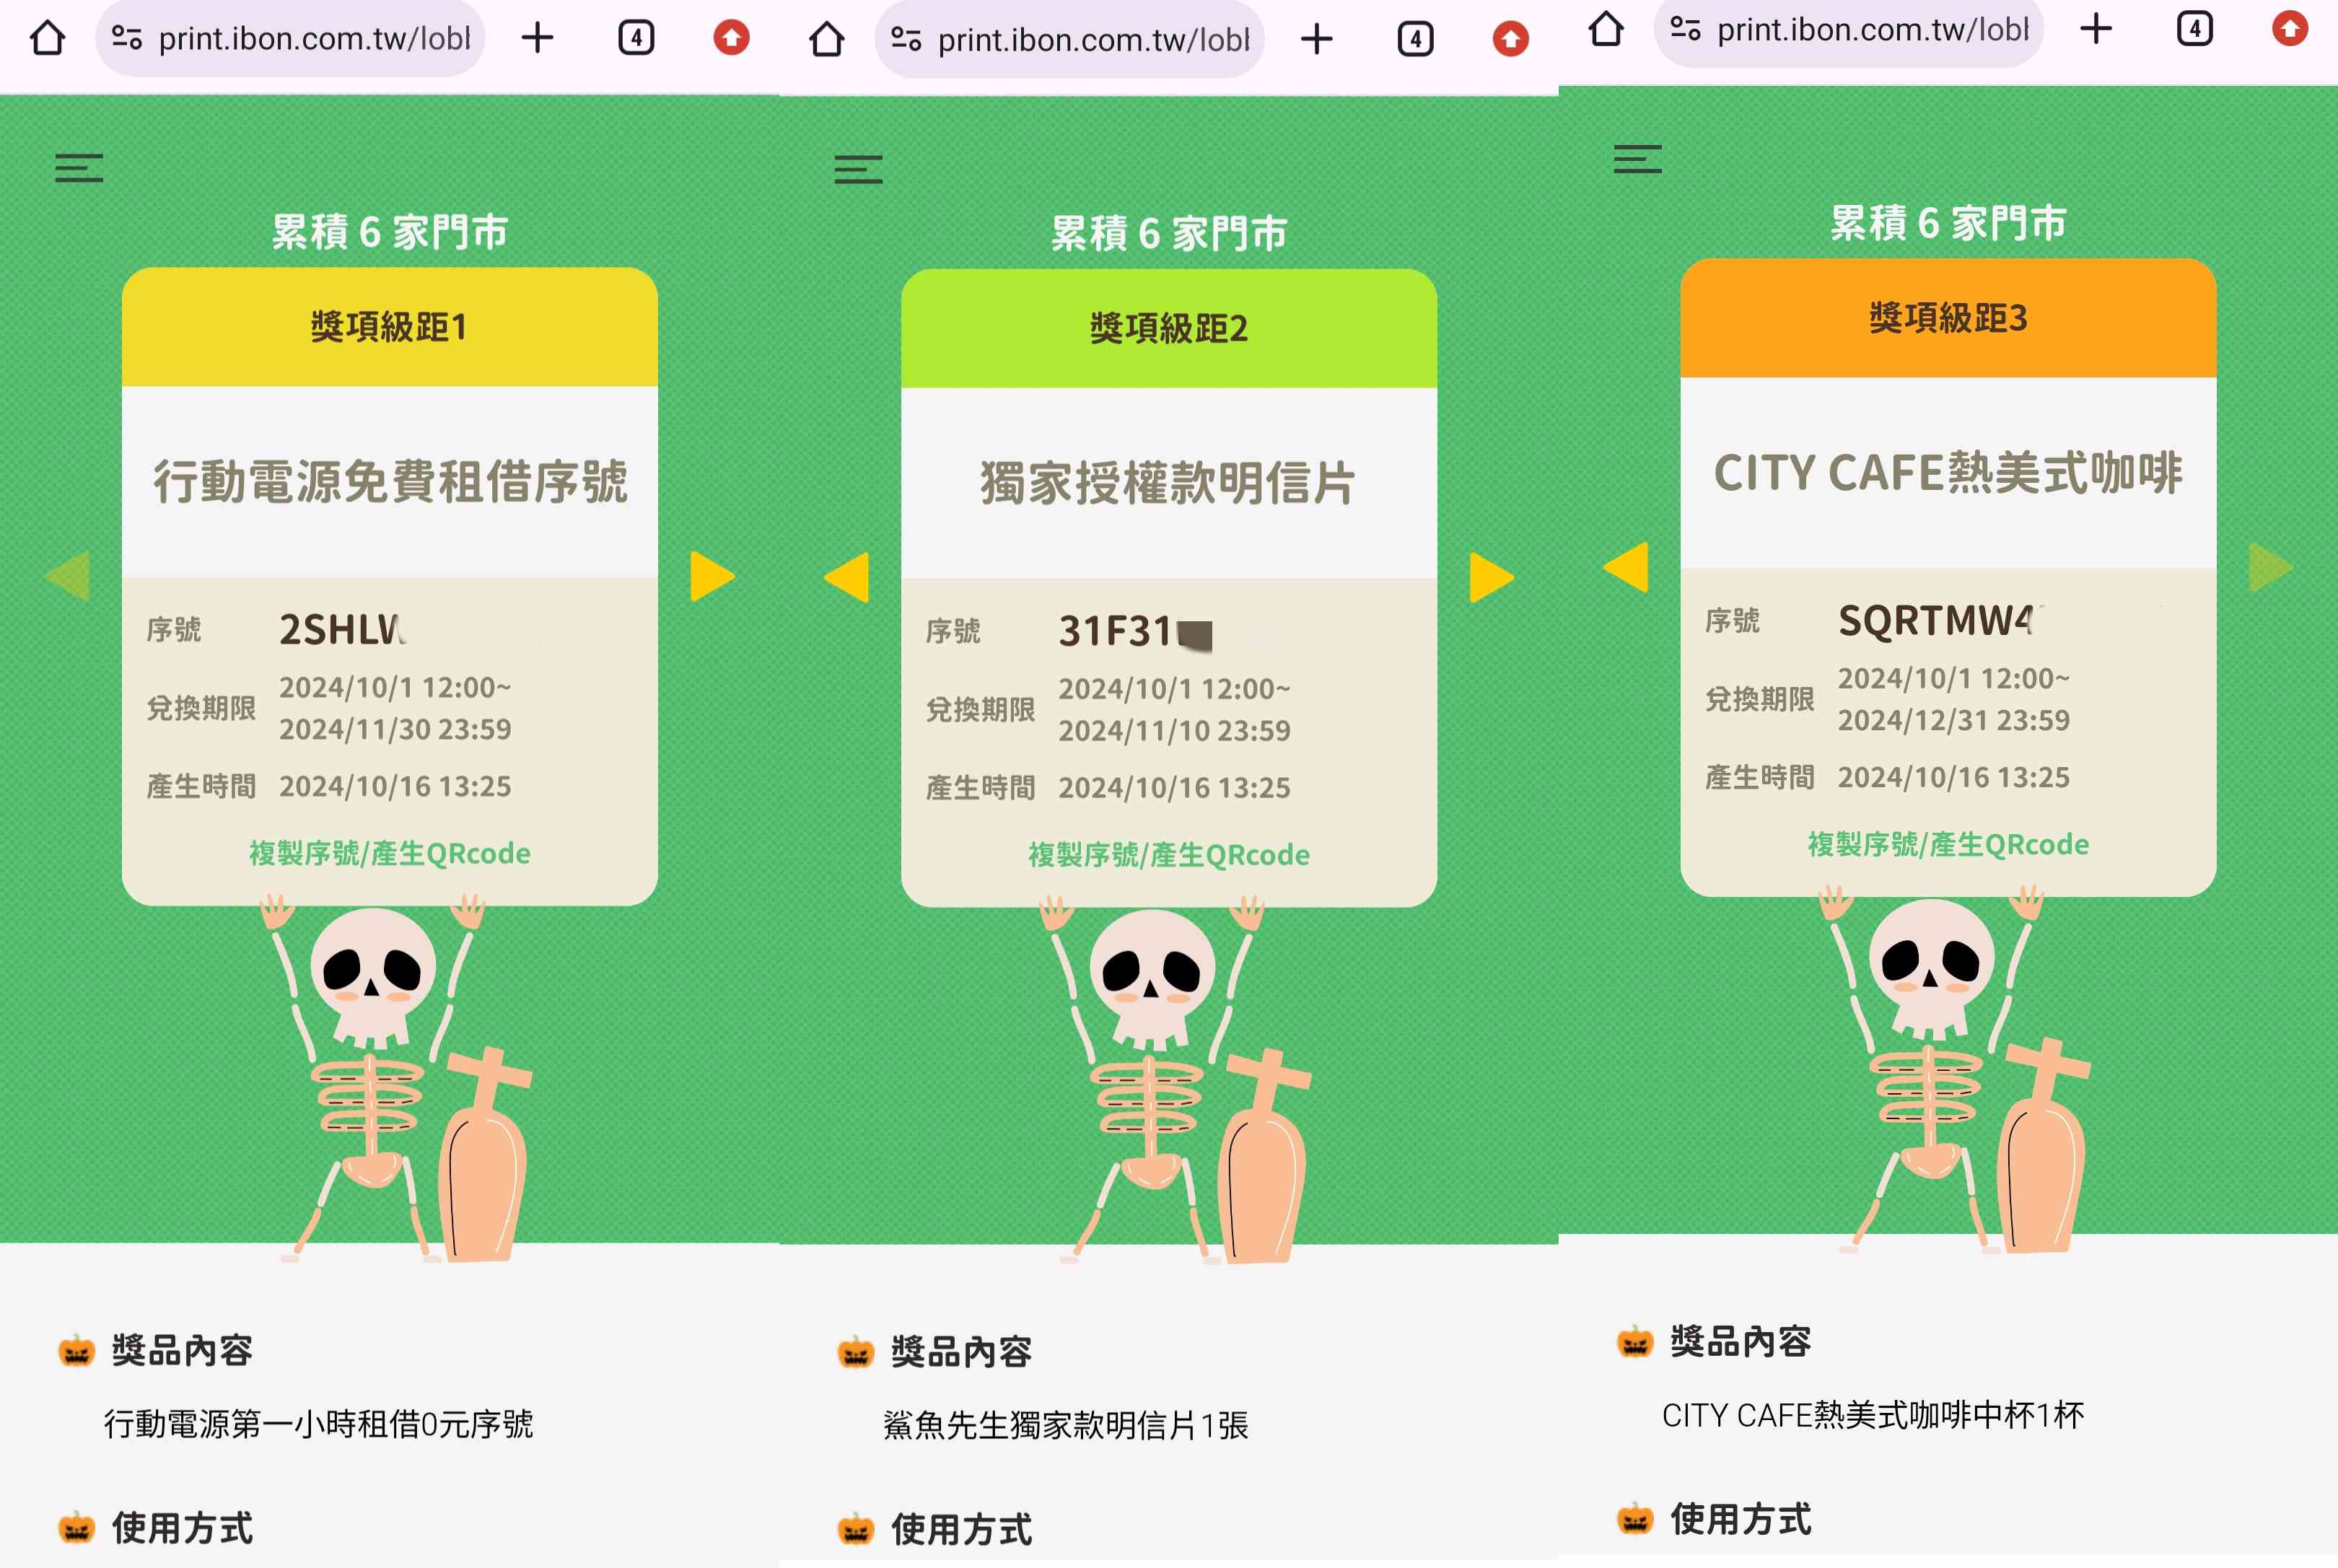Open hamburger menu on 獎項級距2 page
2338x1568 pixels.
click(x=858, y=169)
